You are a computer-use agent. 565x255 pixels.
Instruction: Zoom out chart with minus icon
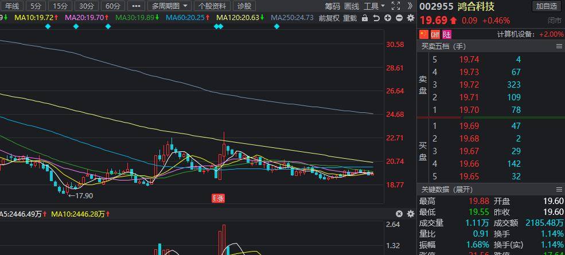pyautogui.click(x=399, y=18)
